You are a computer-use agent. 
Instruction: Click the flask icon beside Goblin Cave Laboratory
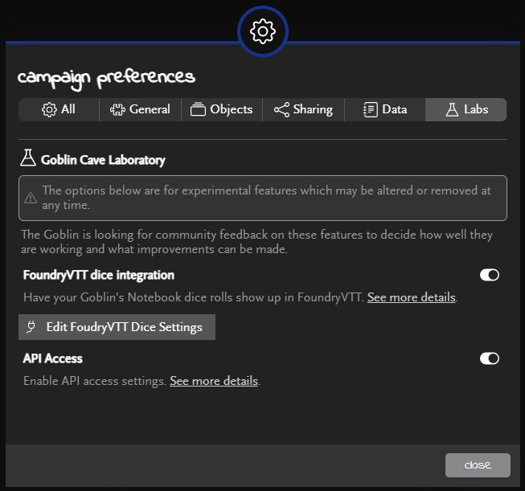coord(29,159)
